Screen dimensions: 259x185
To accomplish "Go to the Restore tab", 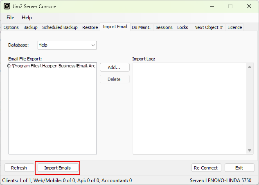I will tap(90, 27).
